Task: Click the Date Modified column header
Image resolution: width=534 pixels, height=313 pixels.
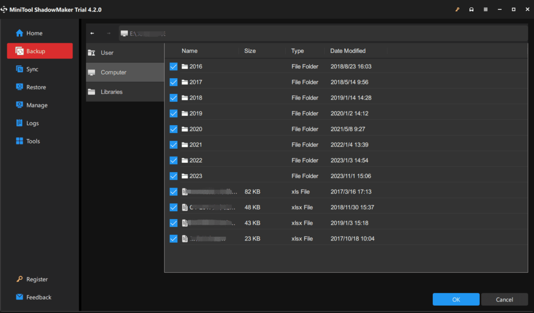Action: tap(347, 51)
